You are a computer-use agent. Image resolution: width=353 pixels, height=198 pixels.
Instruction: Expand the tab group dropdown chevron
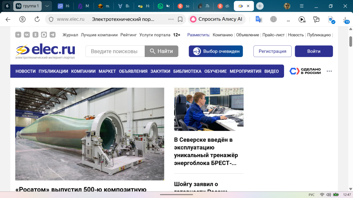pyautogui.click(x=47, y=6)
